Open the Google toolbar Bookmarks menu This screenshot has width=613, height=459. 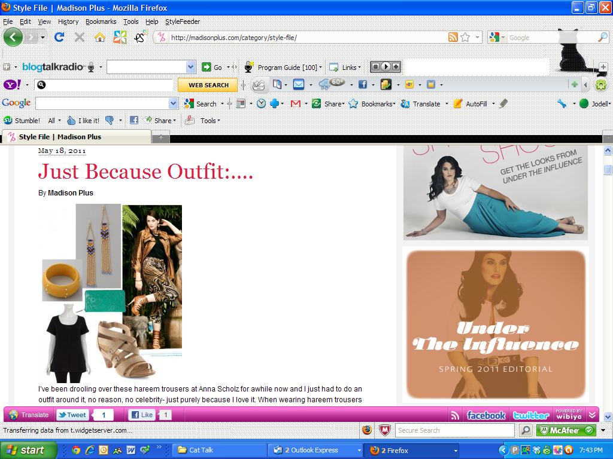(x=372, y=104)
